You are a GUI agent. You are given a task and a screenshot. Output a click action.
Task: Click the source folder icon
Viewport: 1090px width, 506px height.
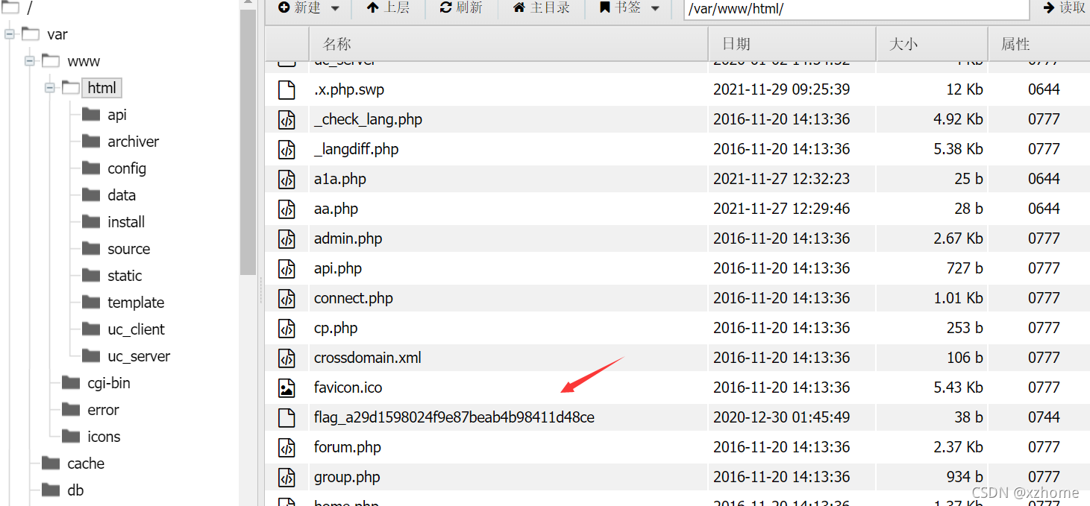(x=91, y=248)
